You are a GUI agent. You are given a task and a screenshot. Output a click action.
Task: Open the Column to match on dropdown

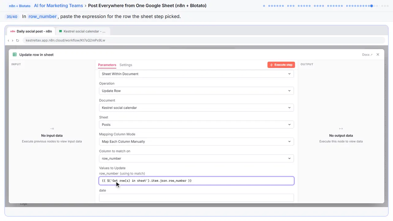tap(196, 158)
